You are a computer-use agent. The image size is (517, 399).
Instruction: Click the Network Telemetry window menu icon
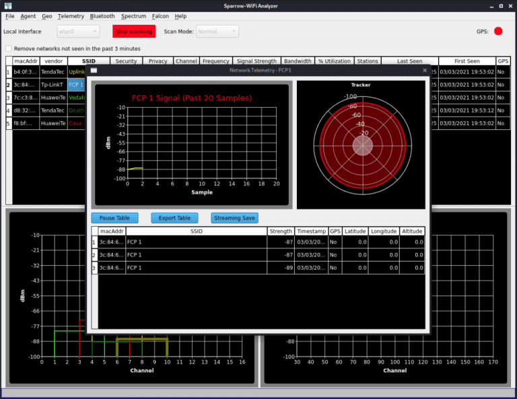pos(94,70)
